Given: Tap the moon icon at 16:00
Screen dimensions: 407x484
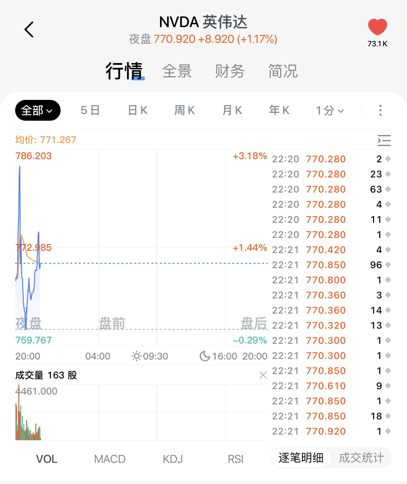Looking at the screenshot, I should [x=205, y=356].
